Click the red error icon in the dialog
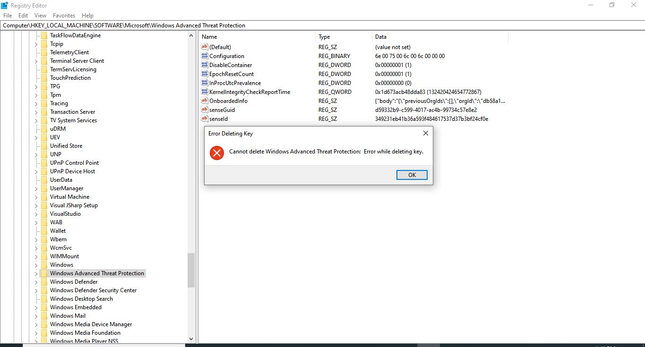This screenshot has width=645, height=347. tap(216, 153)
